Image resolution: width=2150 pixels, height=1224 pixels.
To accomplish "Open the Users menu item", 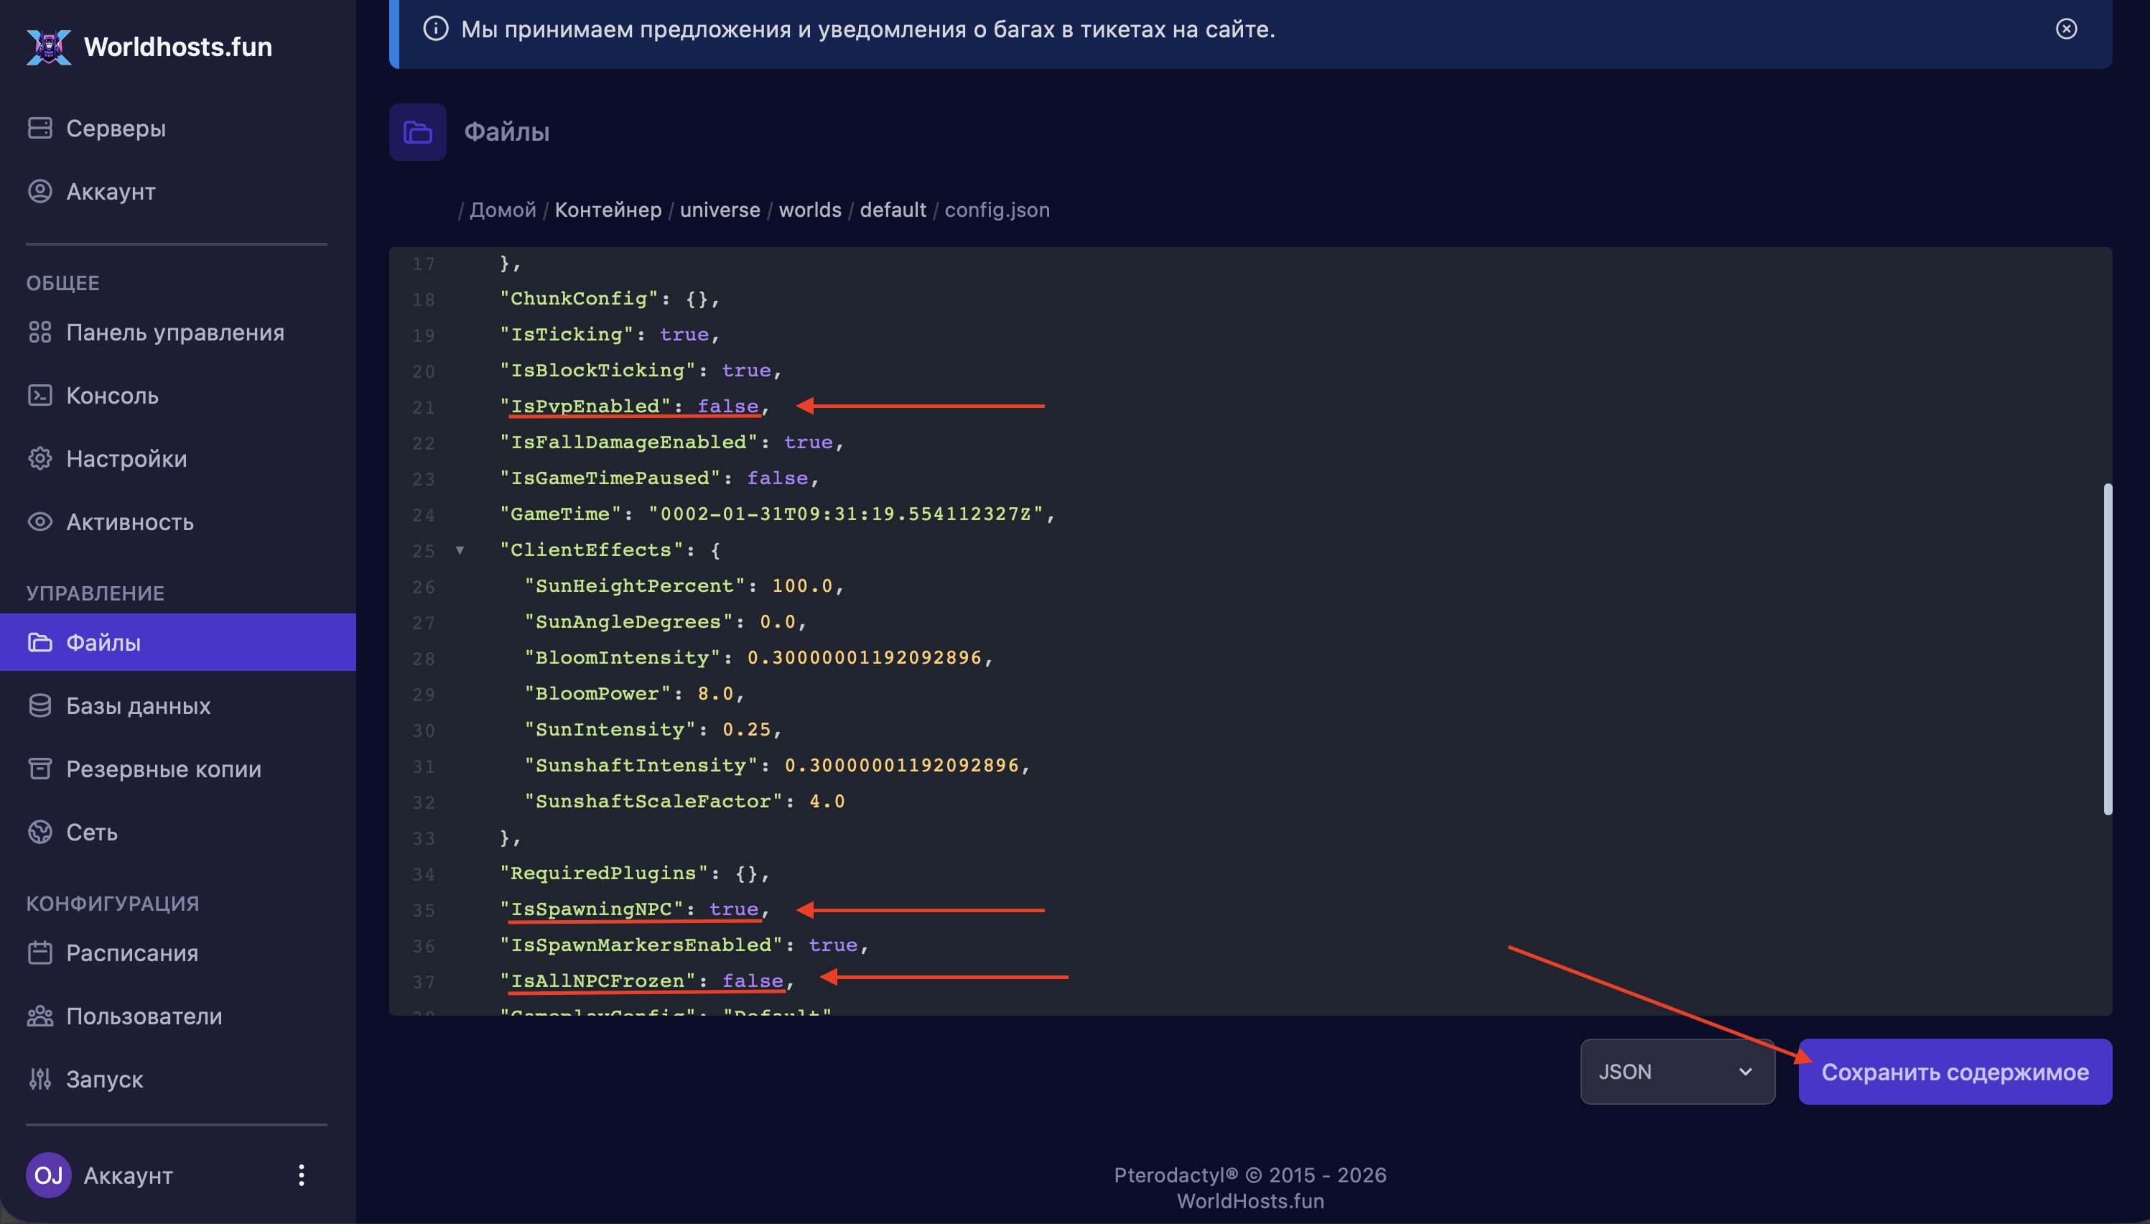I will [x=144, y=1016].
